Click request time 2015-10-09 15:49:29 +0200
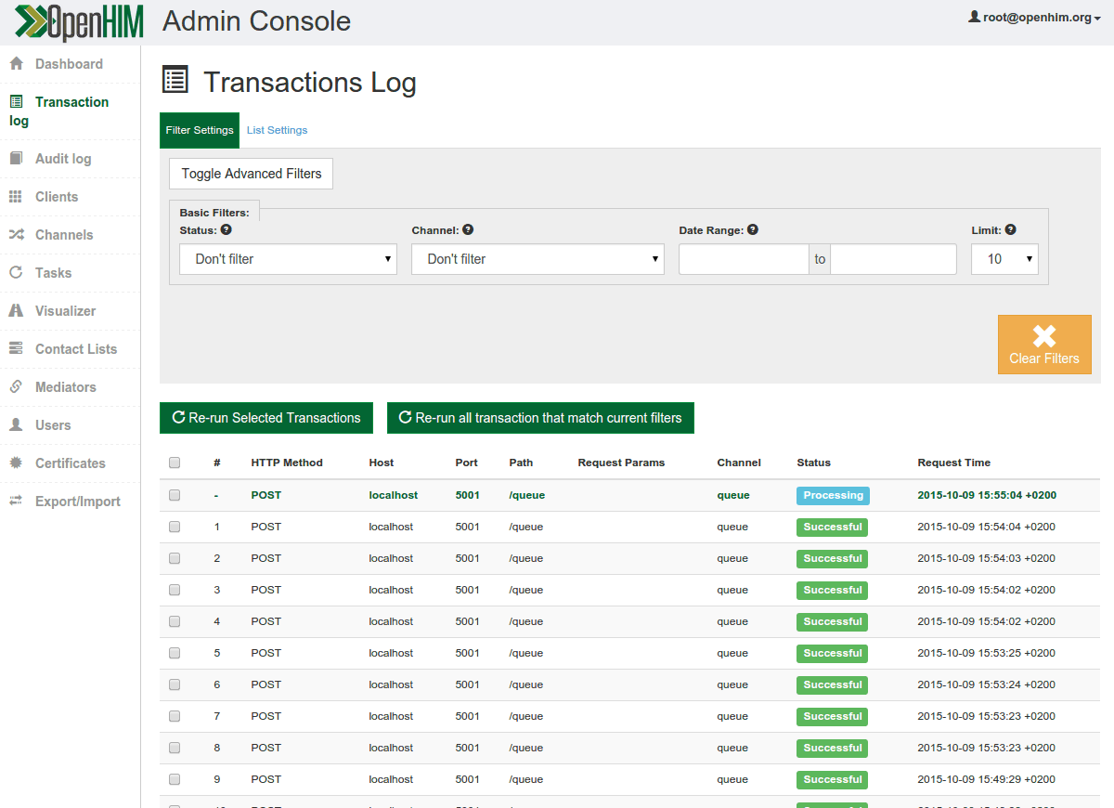1114x808 pixels. (x=986, y=779)
